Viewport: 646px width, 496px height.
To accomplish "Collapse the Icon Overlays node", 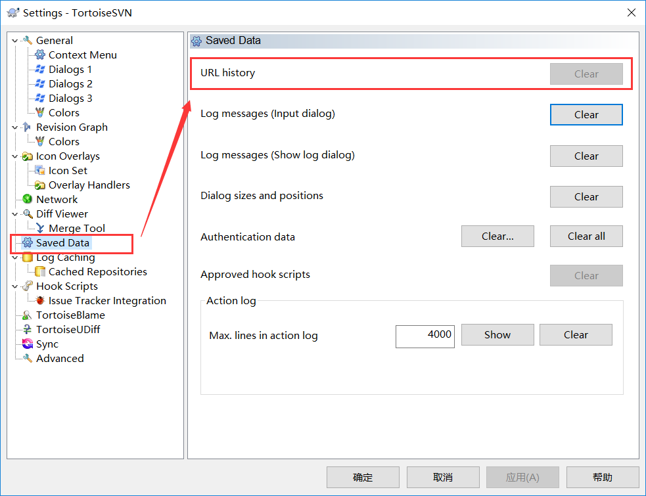I will (x=15, y=156).
